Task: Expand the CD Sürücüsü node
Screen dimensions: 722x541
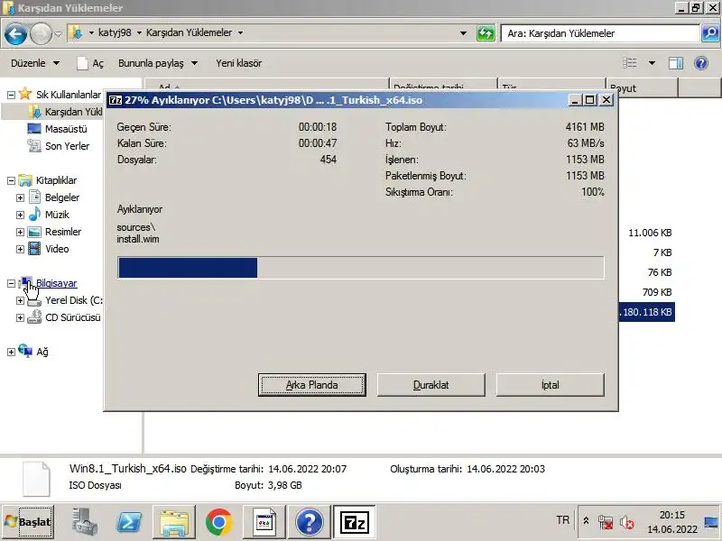Action: pos(20,317)
